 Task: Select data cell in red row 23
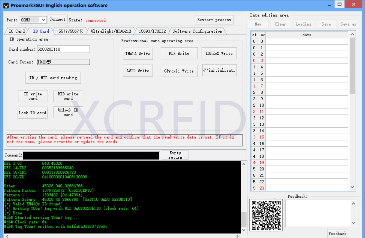point(307,188)
